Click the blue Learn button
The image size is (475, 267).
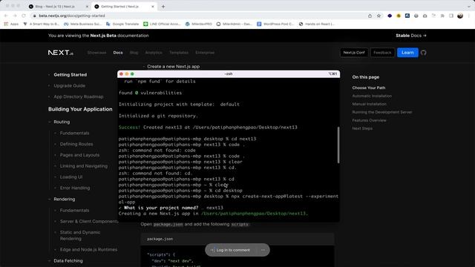407,53
